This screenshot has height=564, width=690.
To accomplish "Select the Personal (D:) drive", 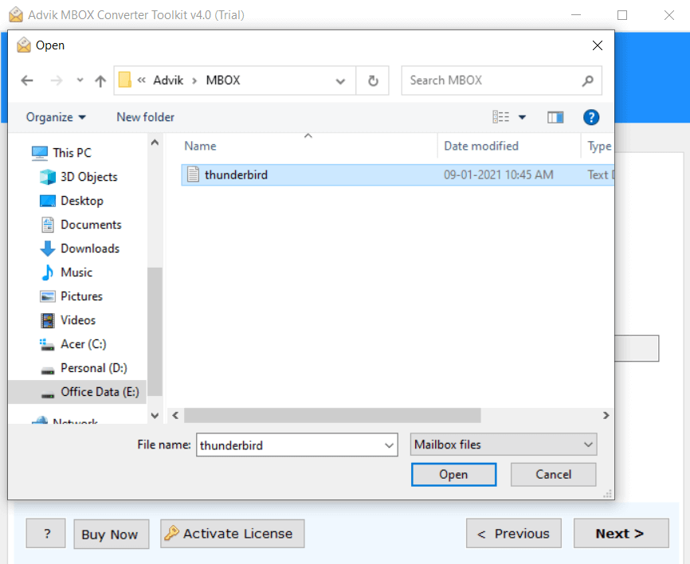I will point(84,368).
